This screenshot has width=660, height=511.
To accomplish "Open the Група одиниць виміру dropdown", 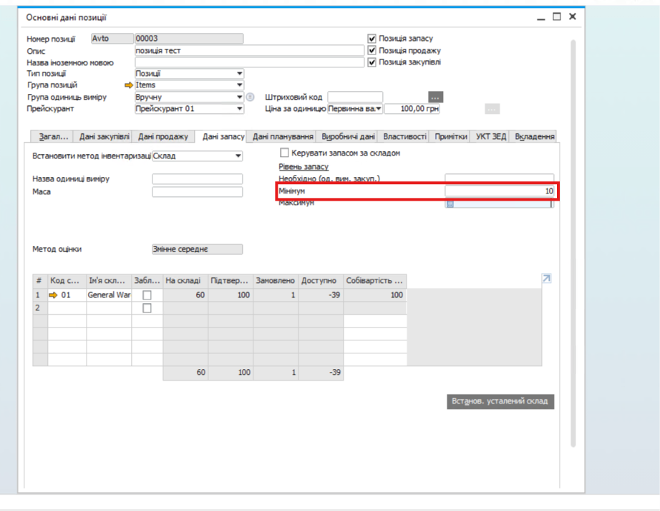I will [240, 97].
